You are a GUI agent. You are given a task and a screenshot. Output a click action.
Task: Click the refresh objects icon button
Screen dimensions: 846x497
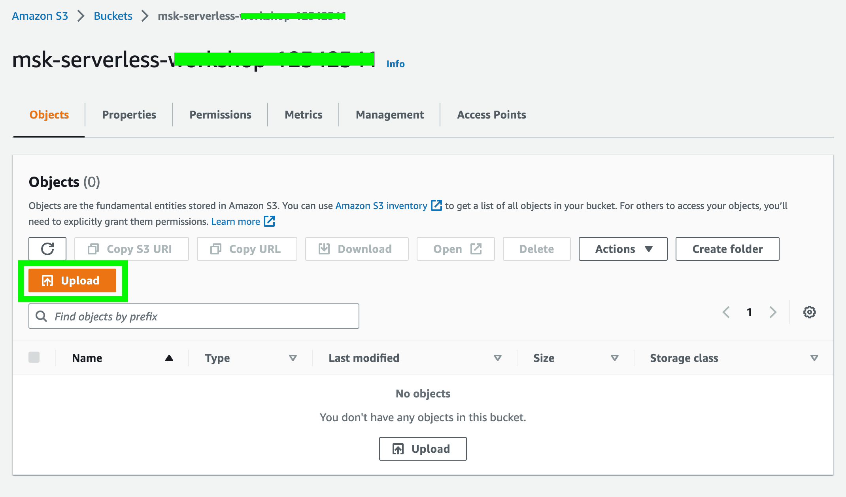tap(47, 249)
